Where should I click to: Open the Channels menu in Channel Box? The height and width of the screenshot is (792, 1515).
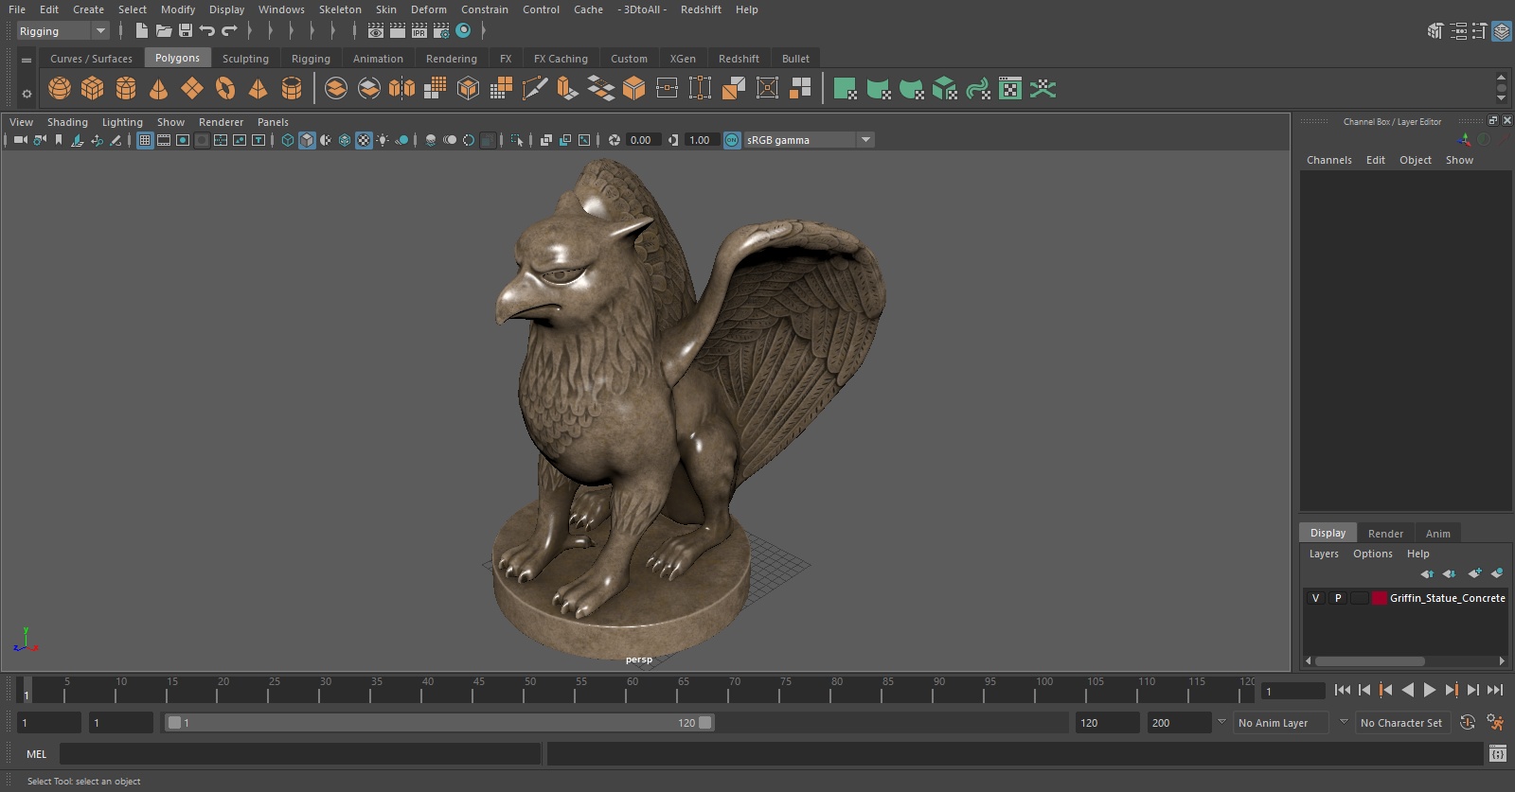click(1329, 160)
